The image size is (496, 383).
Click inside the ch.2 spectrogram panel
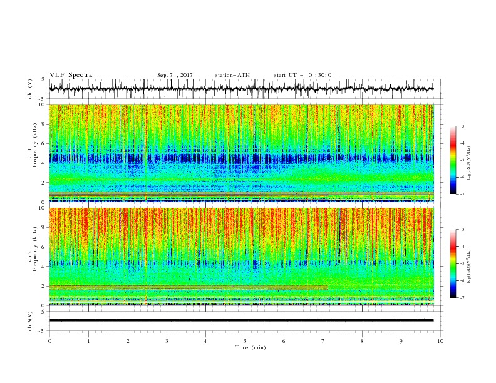pos(241,257)
